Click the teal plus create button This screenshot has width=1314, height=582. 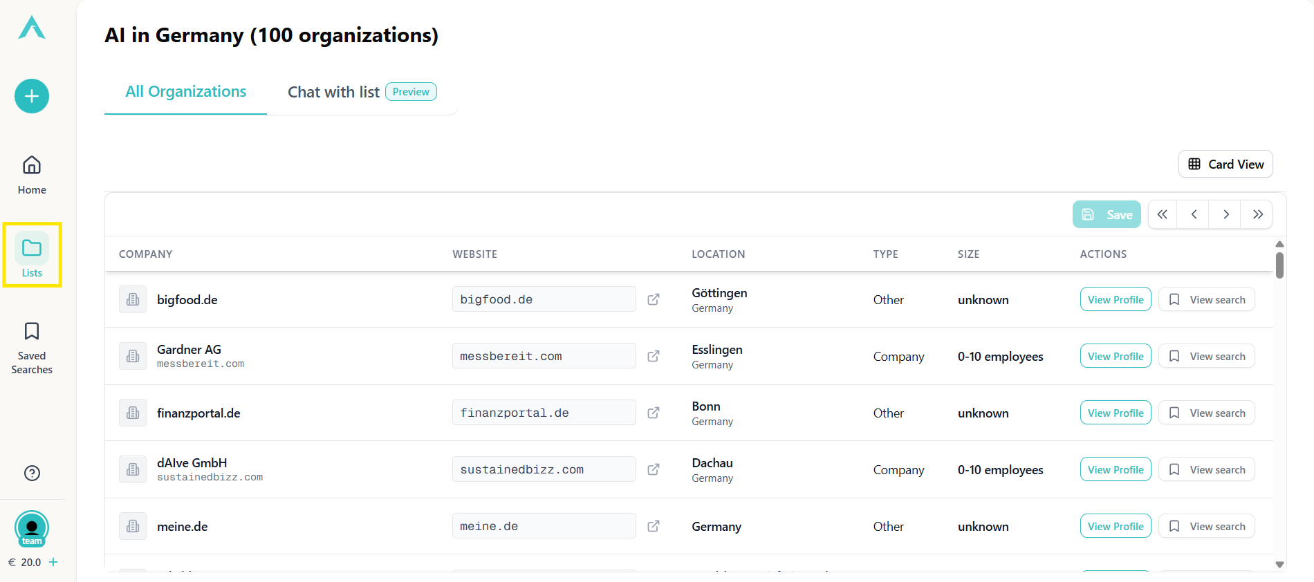coord(32,96)
